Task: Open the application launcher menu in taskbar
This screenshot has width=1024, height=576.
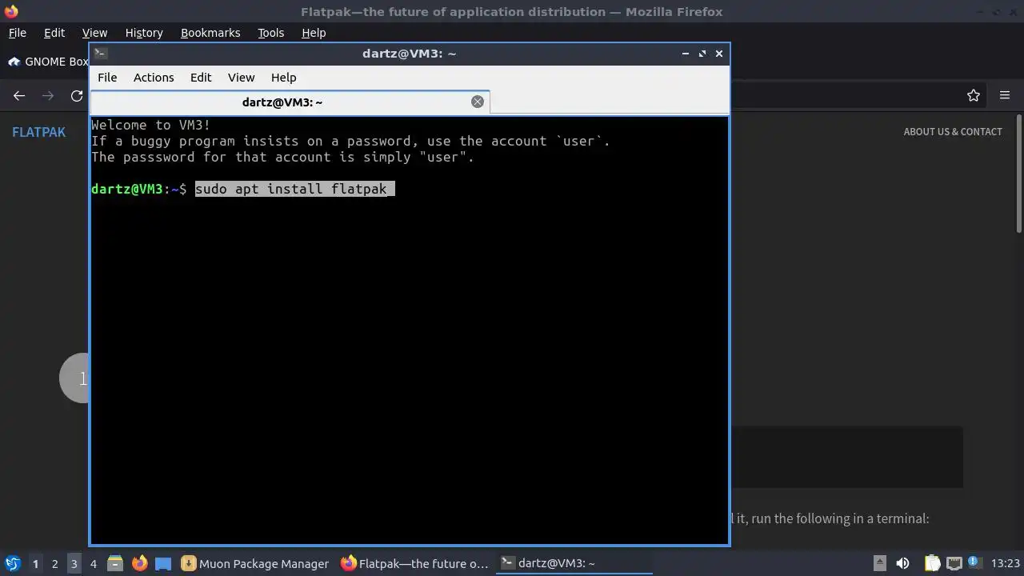Action: (x=13, y=563)
